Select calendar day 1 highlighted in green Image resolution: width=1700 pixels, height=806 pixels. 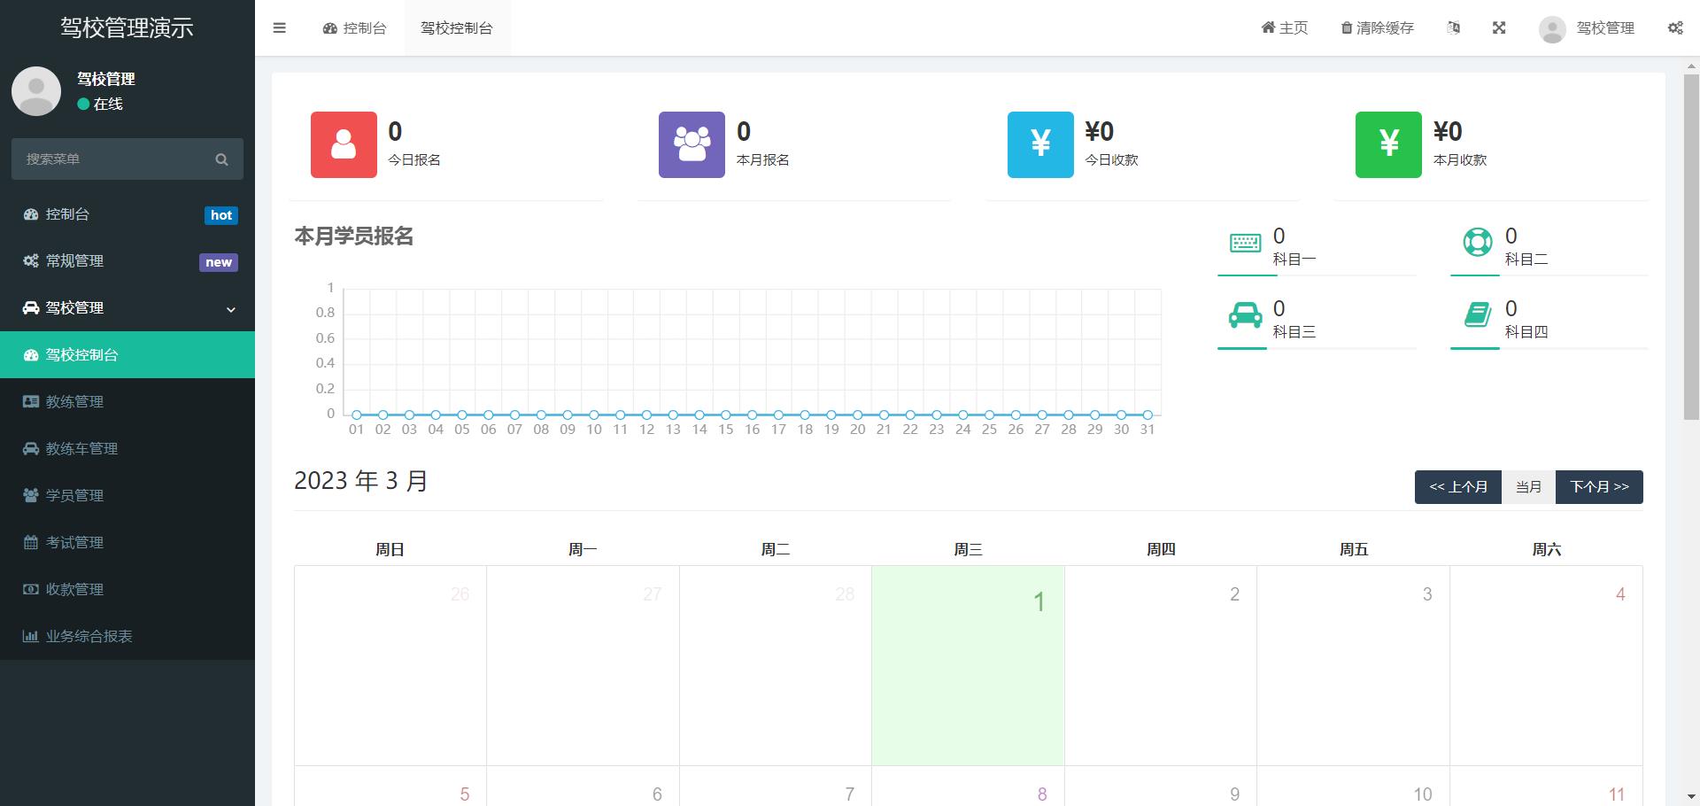[968, 665]
